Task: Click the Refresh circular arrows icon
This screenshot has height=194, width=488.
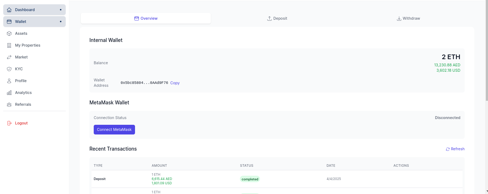Action: click(448, 149)
